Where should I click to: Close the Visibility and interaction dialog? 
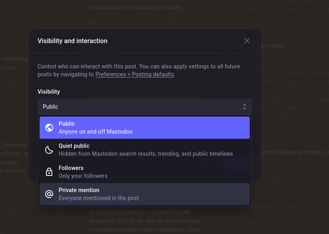click(247, 41)
